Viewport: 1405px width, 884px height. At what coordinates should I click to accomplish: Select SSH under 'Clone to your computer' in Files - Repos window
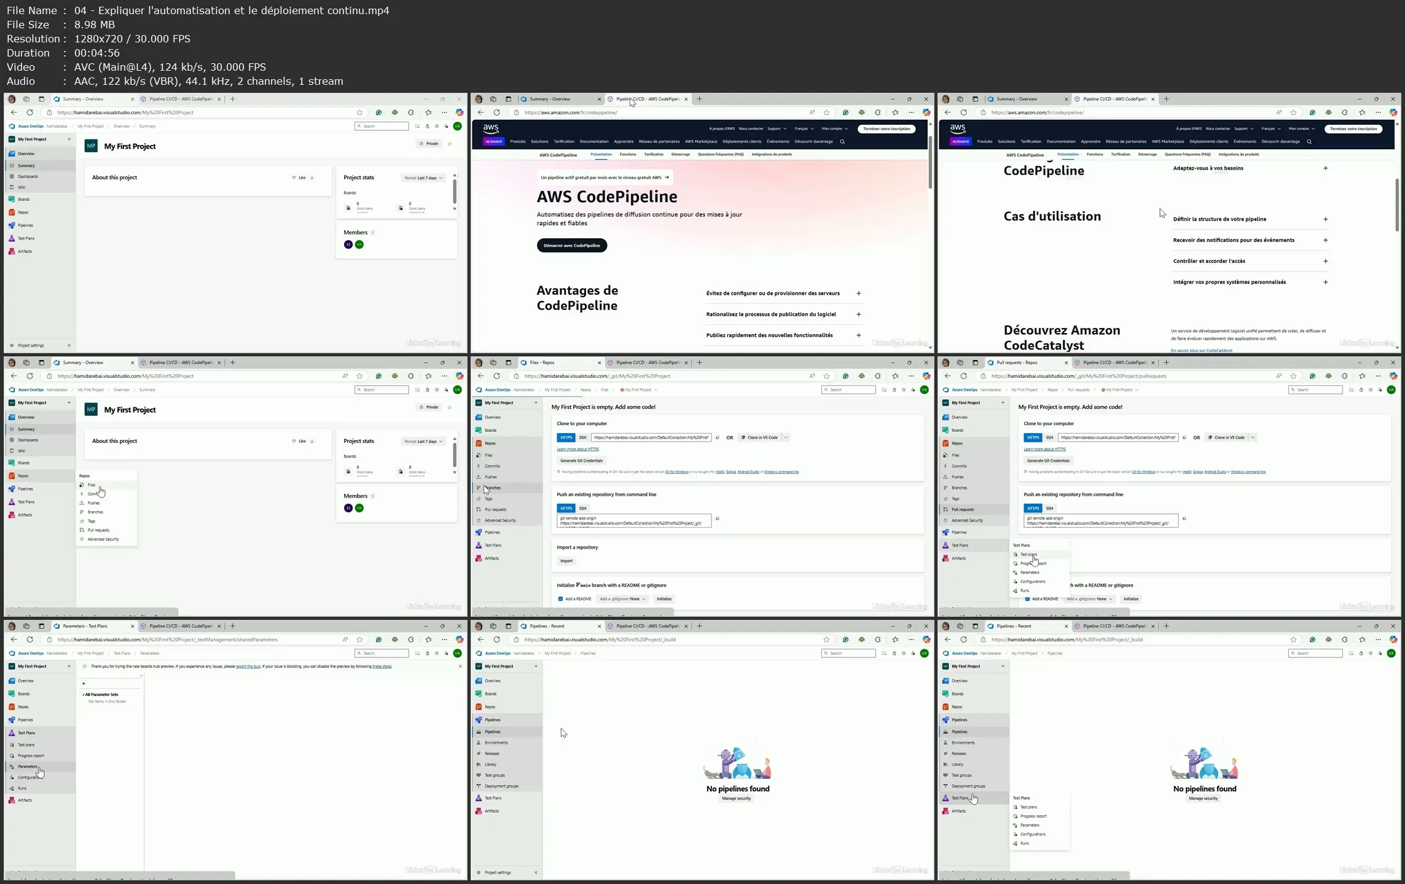click(582, 437)
